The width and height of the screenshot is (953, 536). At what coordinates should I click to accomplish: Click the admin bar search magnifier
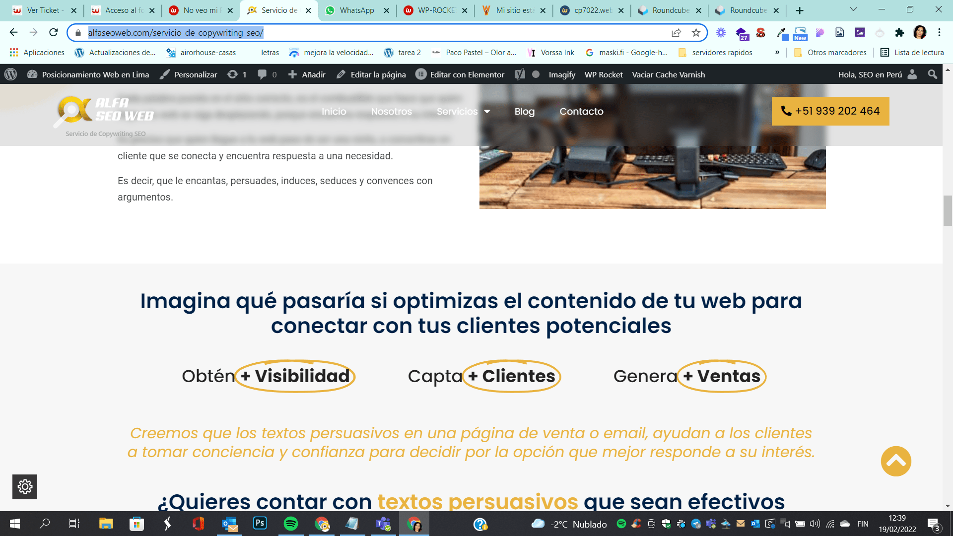tap(932, 74)
